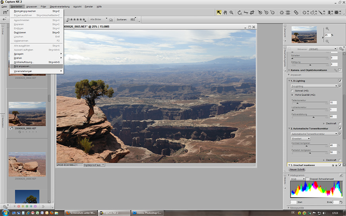
Task: Click the back arrow in the browser bar
Action: click(4, 20)
